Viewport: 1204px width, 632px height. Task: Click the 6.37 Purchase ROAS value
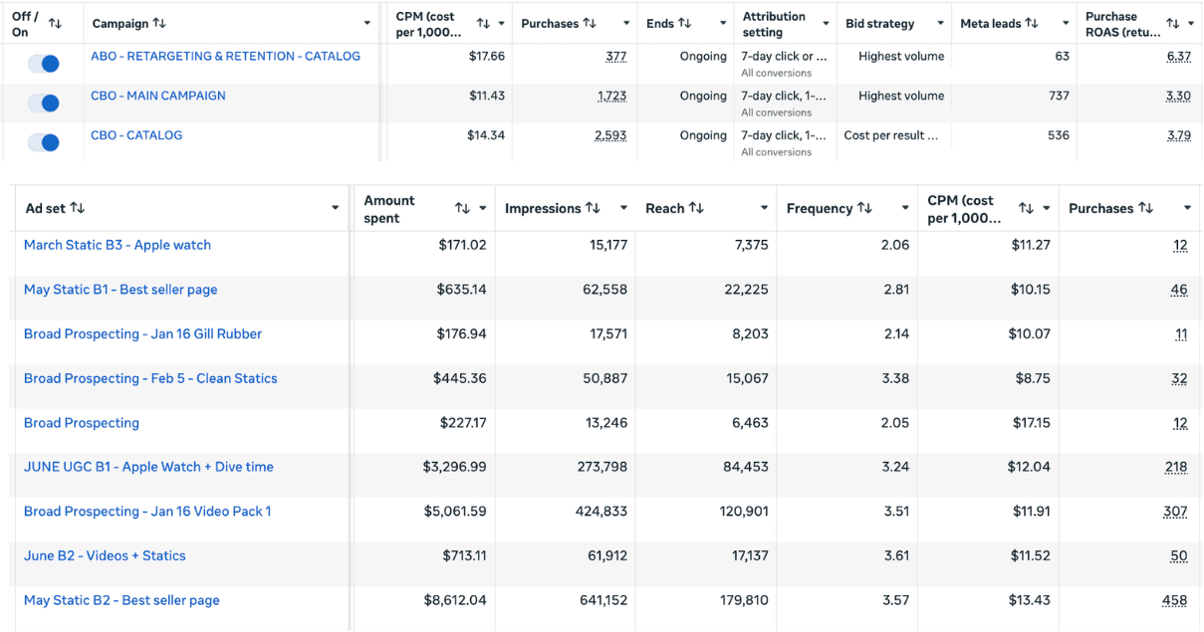click(1179, 57)
